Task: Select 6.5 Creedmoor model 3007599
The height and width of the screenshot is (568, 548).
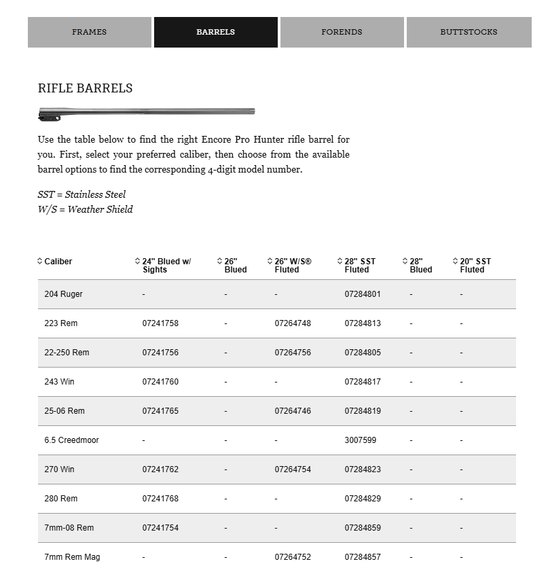Action: point(360,440)
